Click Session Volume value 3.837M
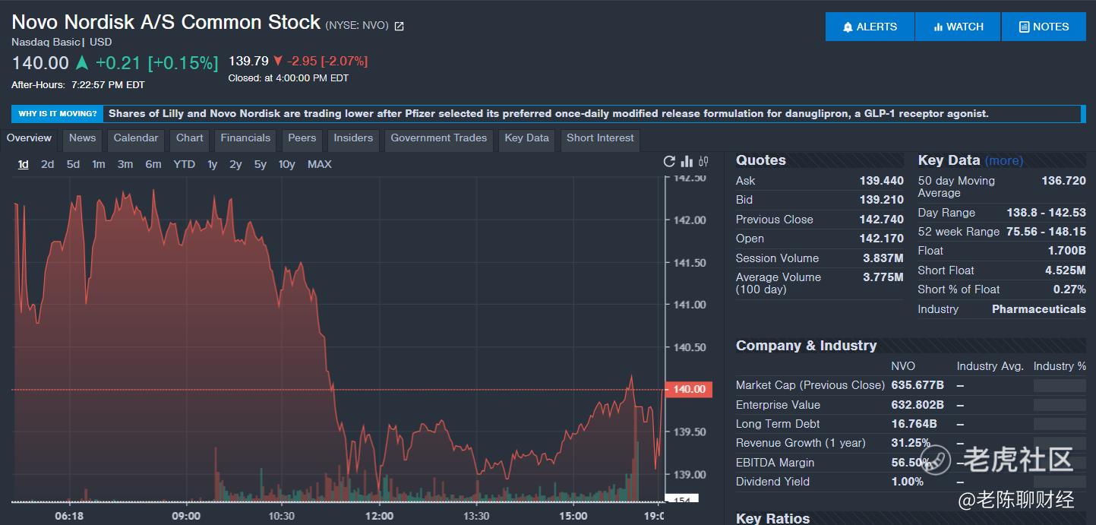The height and width of the screenshot is (525, 1096). [x=883, y=258]
